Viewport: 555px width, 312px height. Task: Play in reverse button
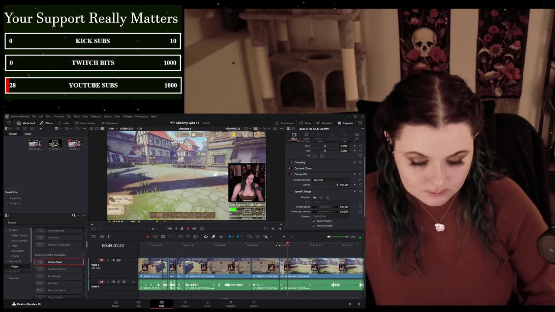[x=176, y=228]
